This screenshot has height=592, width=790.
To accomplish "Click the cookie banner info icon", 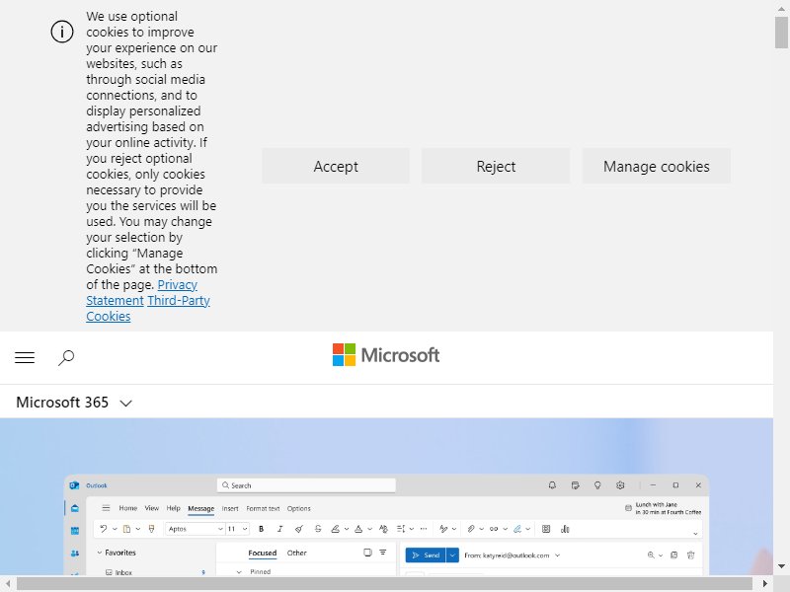I will coord(62,32).
